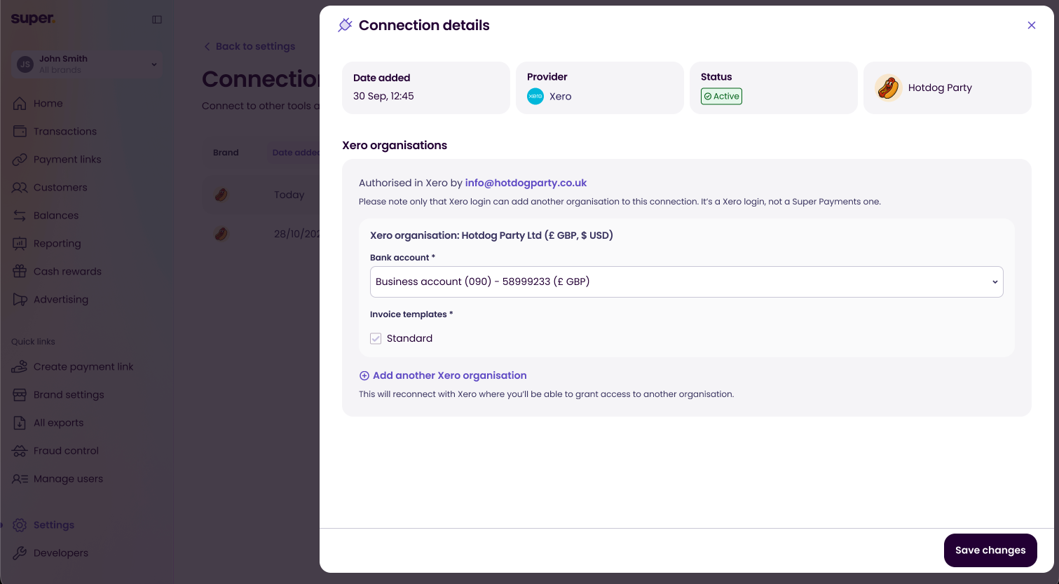Open Reporting section
This screenshot has height=584, width=1059.
click(57, 244)
